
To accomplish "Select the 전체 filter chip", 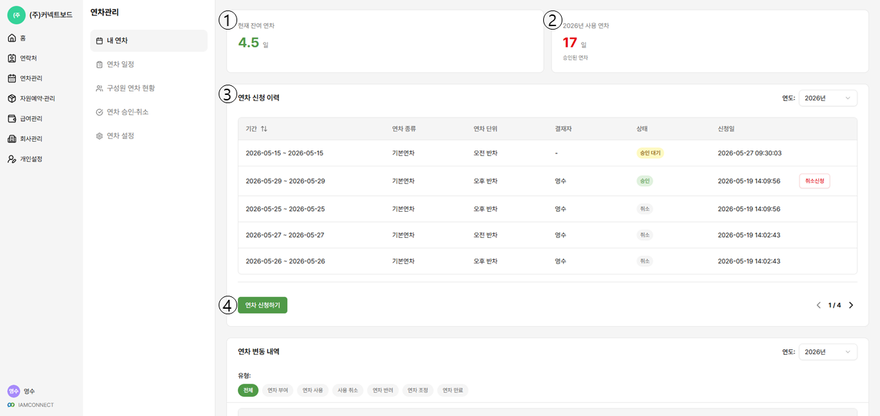I will point(247,390).
